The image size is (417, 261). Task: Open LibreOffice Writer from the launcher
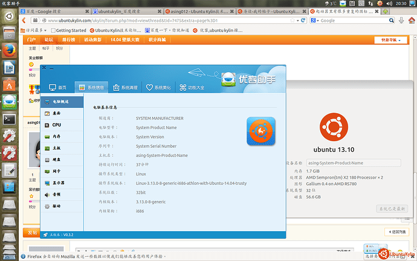9,68
